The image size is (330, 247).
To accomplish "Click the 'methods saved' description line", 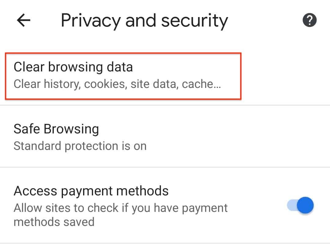I will click(x=54, y=222).
